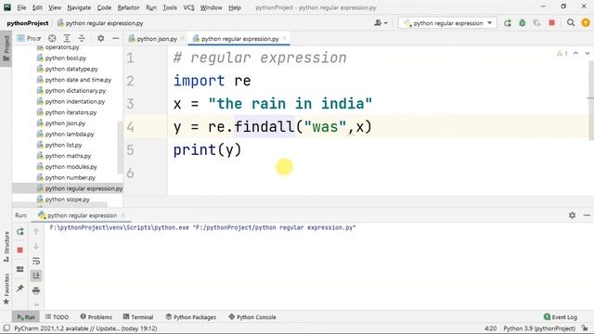
Task: Open python bool.py in project tree
Action: (66, 58)
